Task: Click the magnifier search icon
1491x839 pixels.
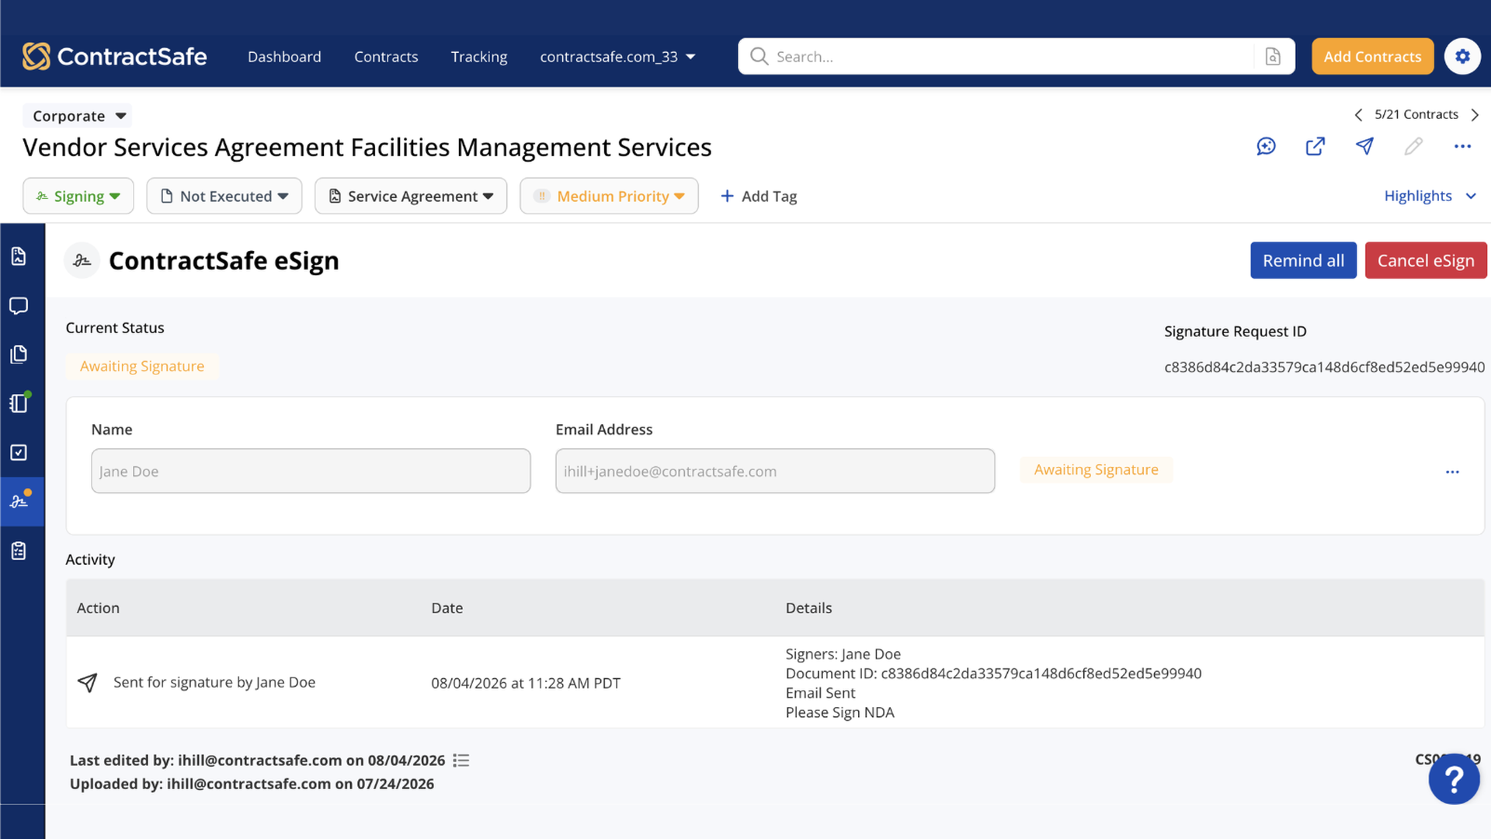Action: coord(759,57)
